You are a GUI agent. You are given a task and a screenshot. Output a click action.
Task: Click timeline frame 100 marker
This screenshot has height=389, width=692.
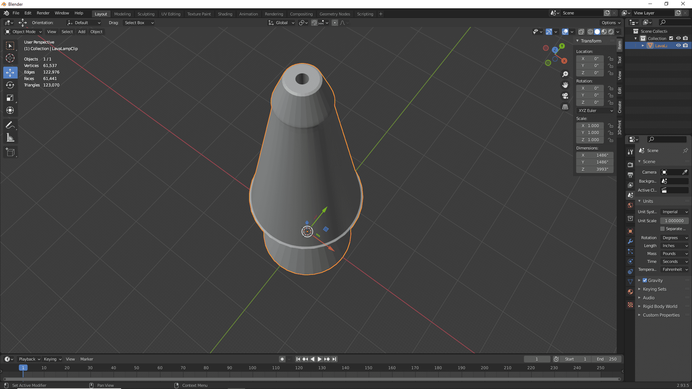(252, 368)
